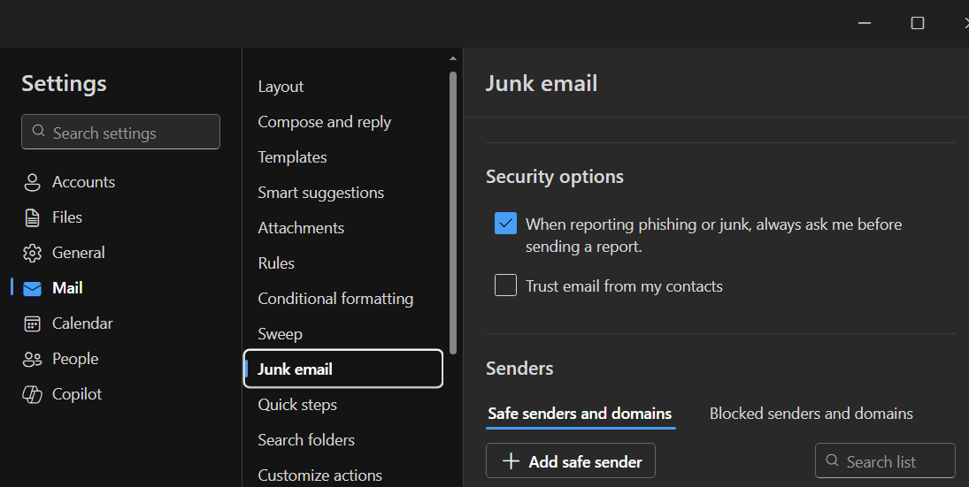Switch to Safe senders and domains tab

tap(580, 414)
